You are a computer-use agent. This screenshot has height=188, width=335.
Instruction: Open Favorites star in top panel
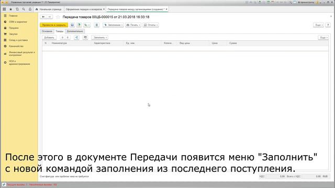[x=10, y=9]
